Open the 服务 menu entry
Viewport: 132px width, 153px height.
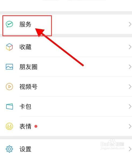pyautogui.click(x=66, y=24)
